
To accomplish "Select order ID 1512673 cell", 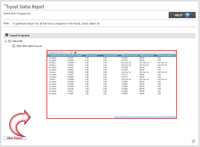I will click(70, 75).
